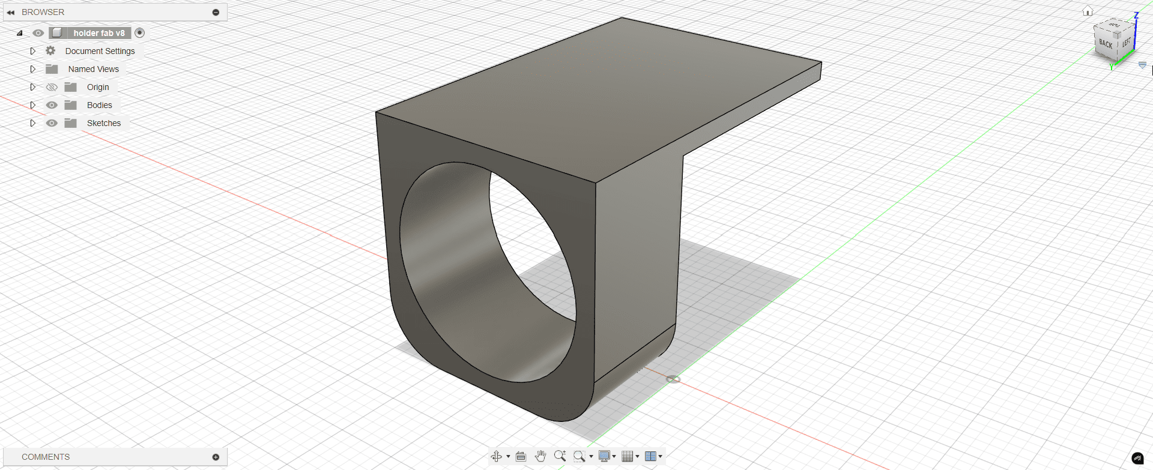
Task: Expand the Display Settings dropdown arrow
Action: point(614,456)
